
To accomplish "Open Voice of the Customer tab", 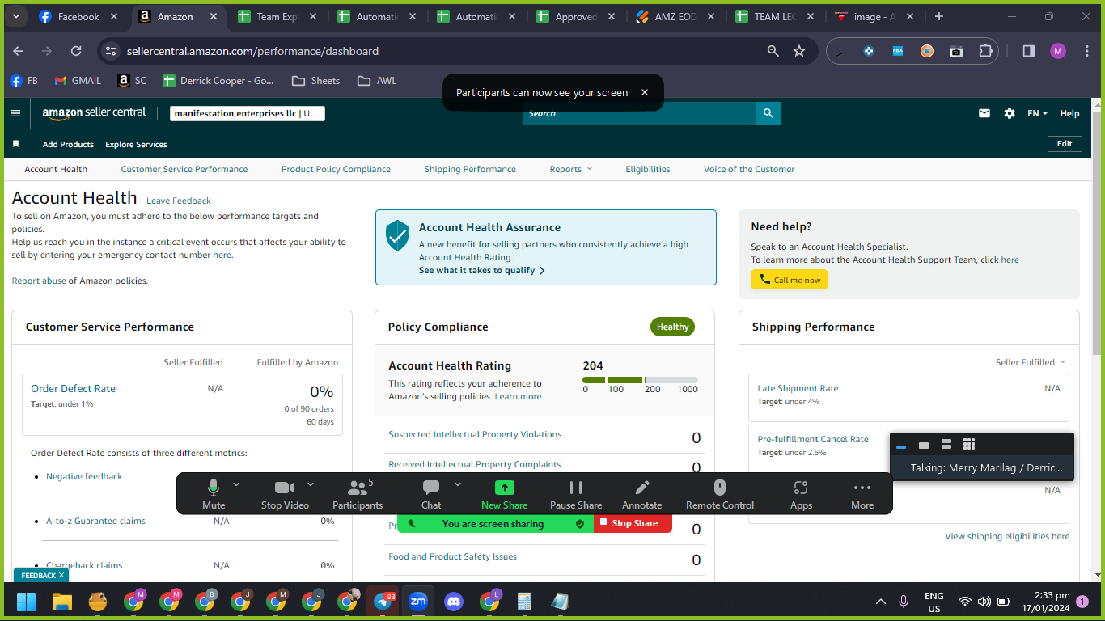I will click(x=749, y=169).
